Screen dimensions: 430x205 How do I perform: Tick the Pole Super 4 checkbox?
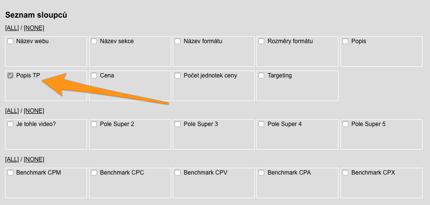[x=261, y=125]
